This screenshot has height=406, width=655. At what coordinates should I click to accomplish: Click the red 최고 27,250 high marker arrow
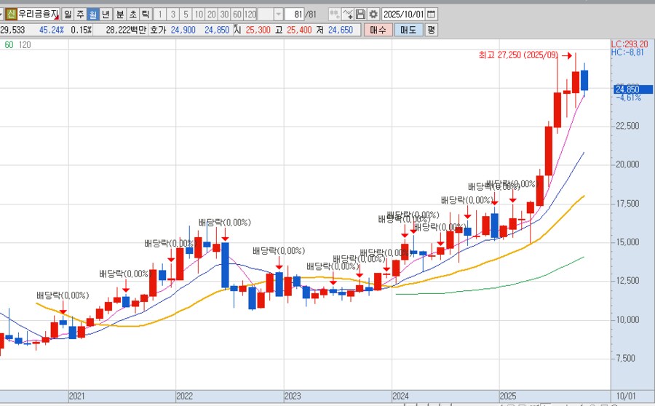[566, 55]
